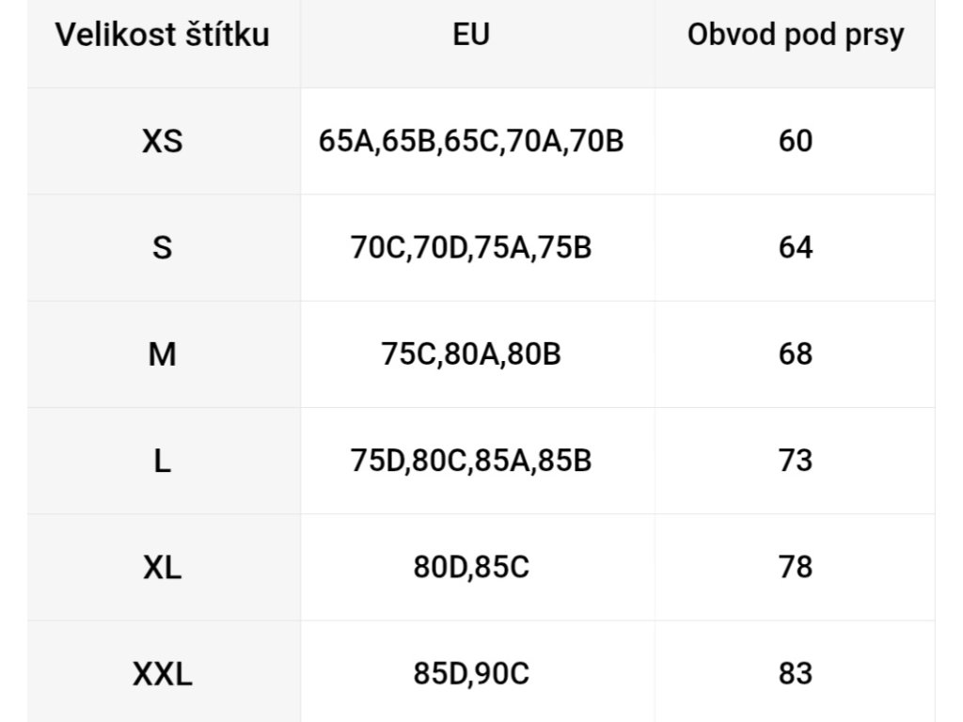Image resolution: width=963 pixels, height=722 pixels.
Task: Click the XL size label cell
Action: 163,568
